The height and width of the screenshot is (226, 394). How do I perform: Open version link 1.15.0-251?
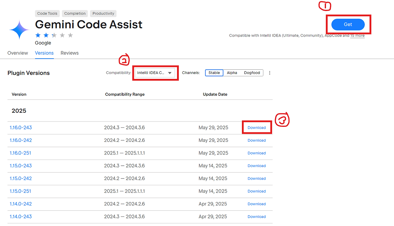click(x=20, y=191)
